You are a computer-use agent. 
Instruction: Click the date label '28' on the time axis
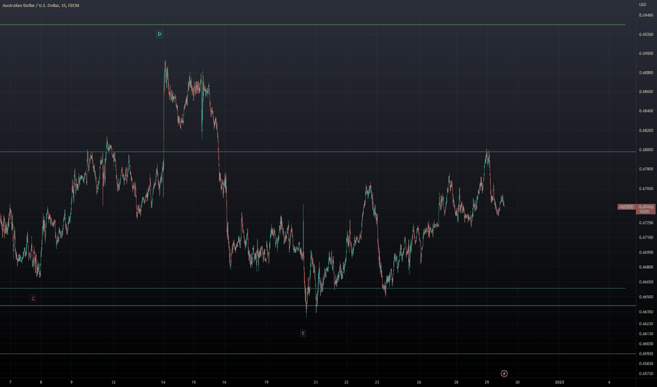coord(456,382)
